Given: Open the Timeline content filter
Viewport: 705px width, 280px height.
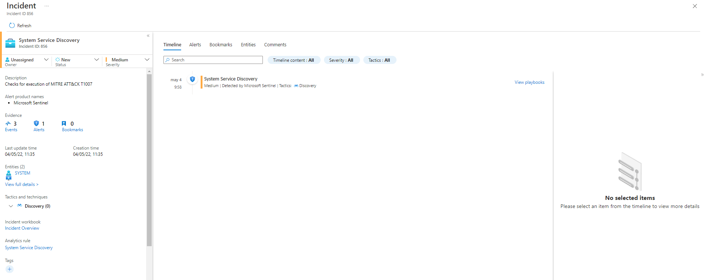Looking at the screenshot, I should pyautogui.click(x=293, y=60).
